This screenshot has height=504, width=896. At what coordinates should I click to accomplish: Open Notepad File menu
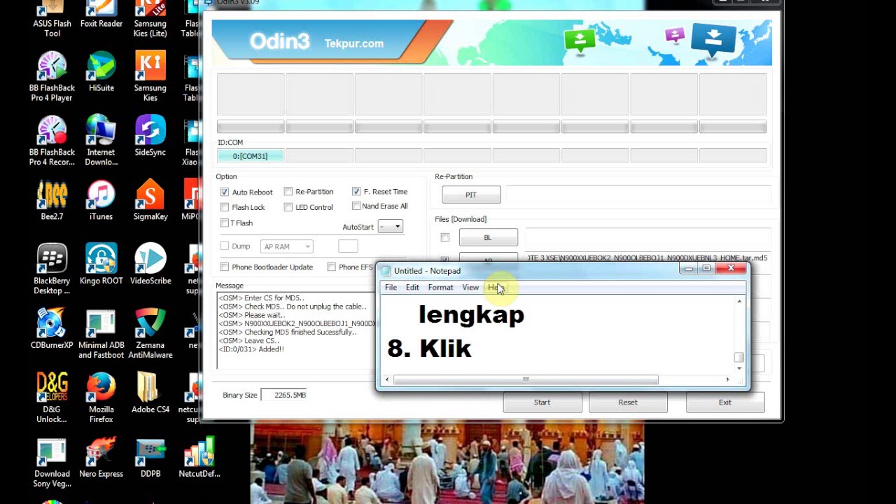391,287
